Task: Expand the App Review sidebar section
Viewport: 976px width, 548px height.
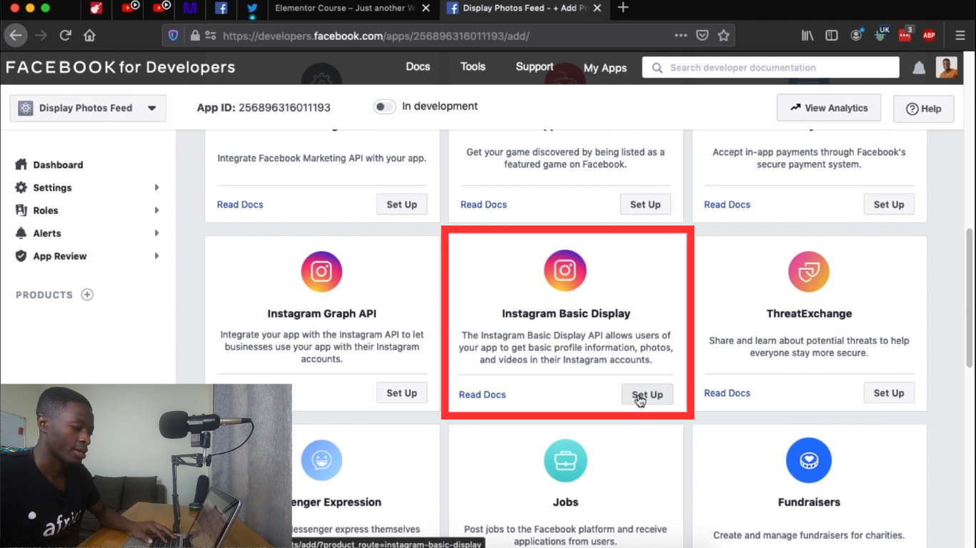Action: tap(156, 256)
